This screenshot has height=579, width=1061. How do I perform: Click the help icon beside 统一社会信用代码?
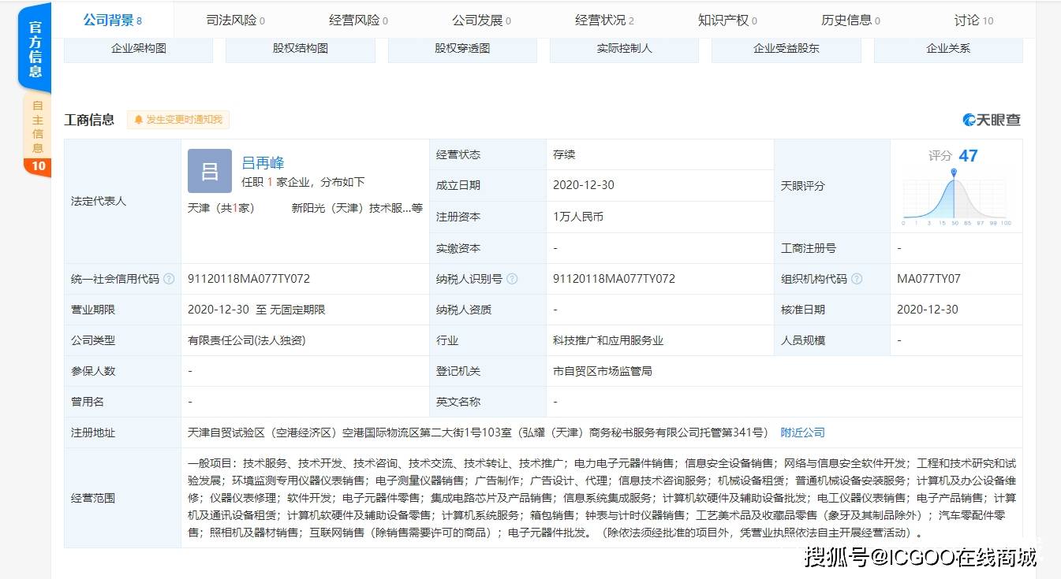(x=169, y=279)
